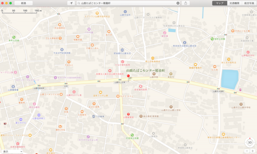Select the さくら湯 hot spring icon
The image size is (257, 154).
tap(74, 92)
